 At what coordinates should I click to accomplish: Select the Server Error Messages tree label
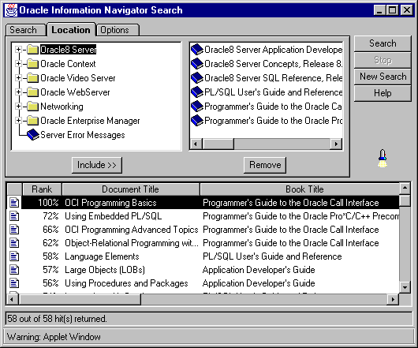point(83,135)
